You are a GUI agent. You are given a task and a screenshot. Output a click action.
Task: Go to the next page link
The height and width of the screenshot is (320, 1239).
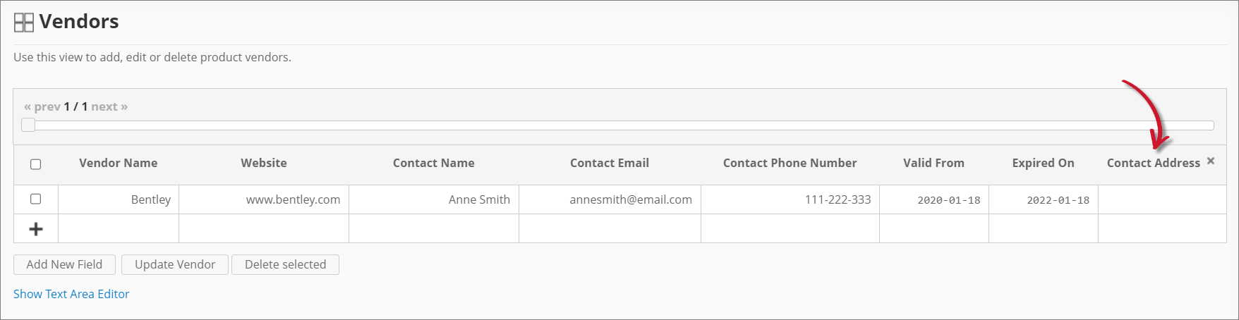(x=109, y=106)
